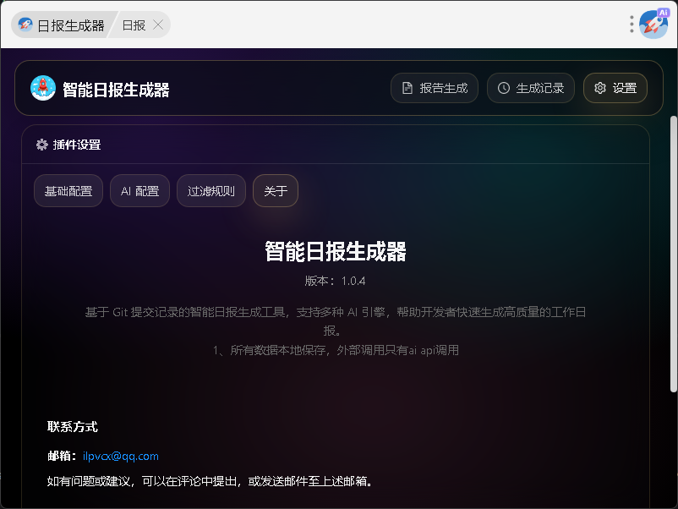Click the 联系方式 section heading
This screenshot has width=678, height=509.
point(73,426)
